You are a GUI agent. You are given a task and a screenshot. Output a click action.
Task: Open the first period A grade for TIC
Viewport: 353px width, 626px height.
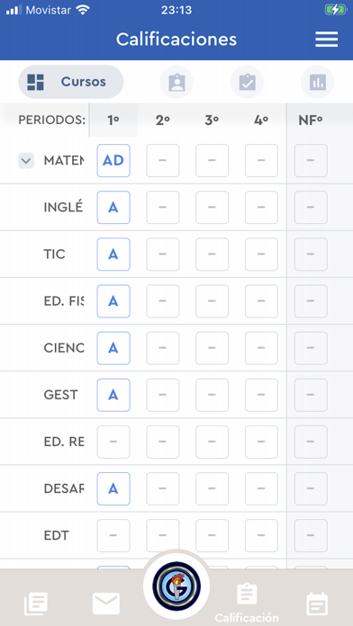pos(113,255)
